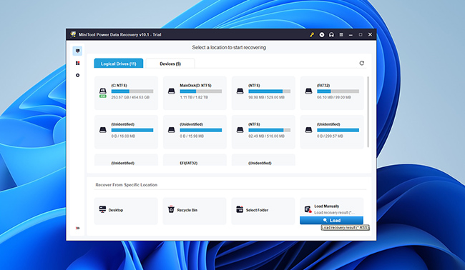Click the FAT32 66.10 MB usage bar
Image resolution: width=465 pixels, height=270 pixels.
(338, 91)
